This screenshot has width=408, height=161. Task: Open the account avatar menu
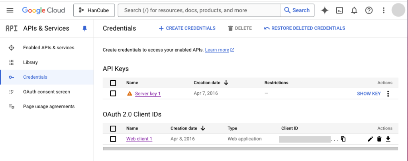[x=398, y=10]
